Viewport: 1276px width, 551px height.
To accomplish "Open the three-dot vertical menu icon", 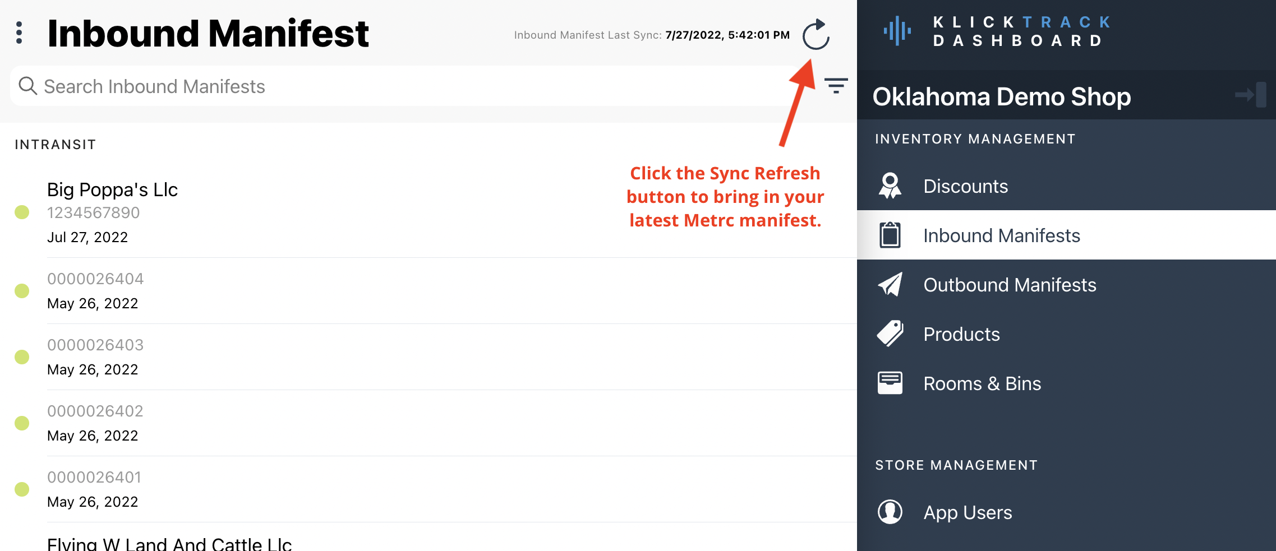I will coord(20,33).
